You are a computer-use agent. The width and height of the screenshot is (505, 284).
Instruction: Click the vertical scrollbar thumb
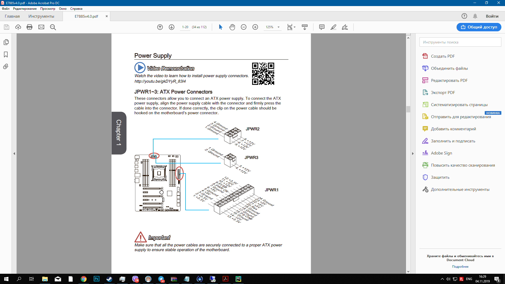(408, 109)
